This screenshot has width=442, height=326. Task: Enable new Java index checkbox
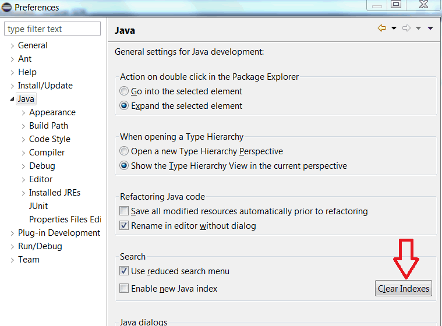[124, 288]
